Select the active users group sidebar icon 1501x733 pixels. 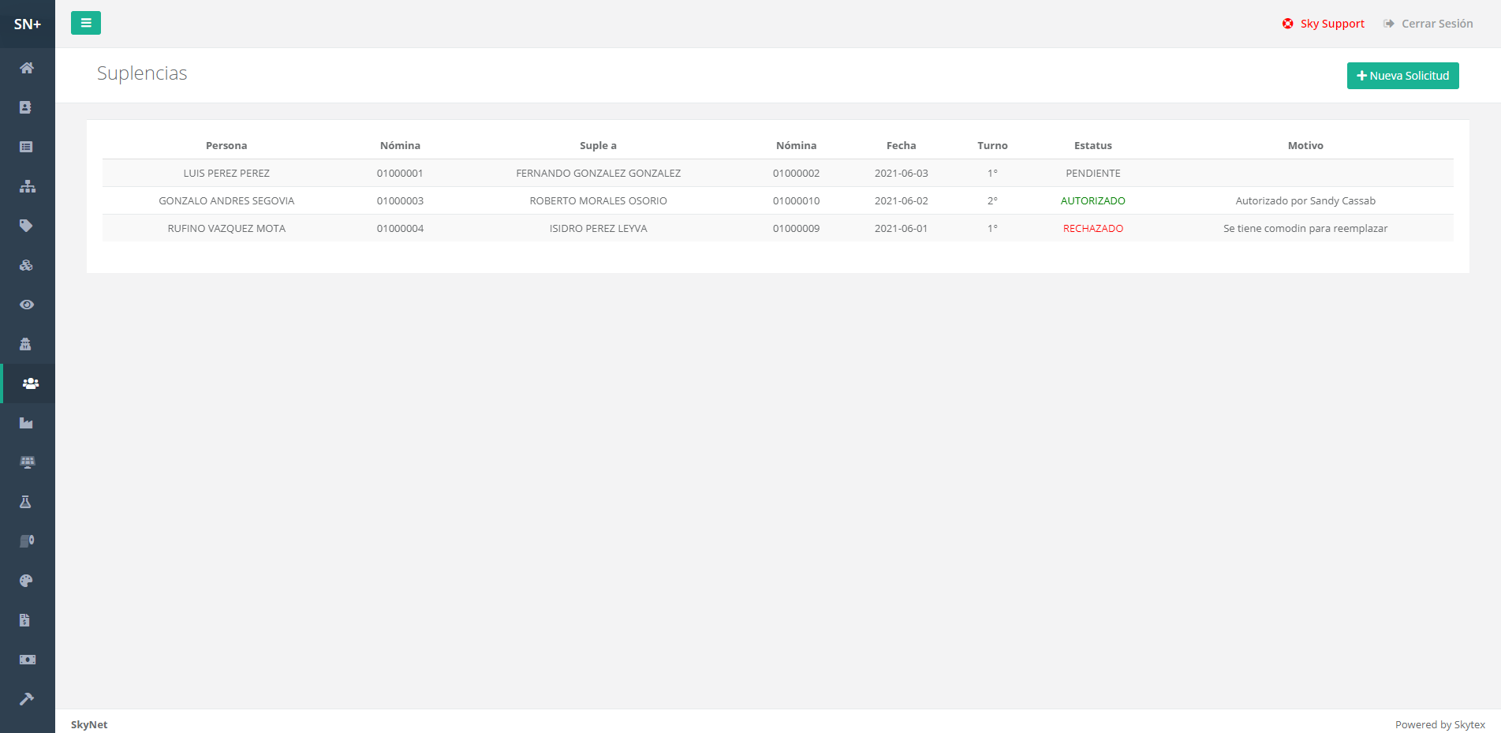[30, 383]
